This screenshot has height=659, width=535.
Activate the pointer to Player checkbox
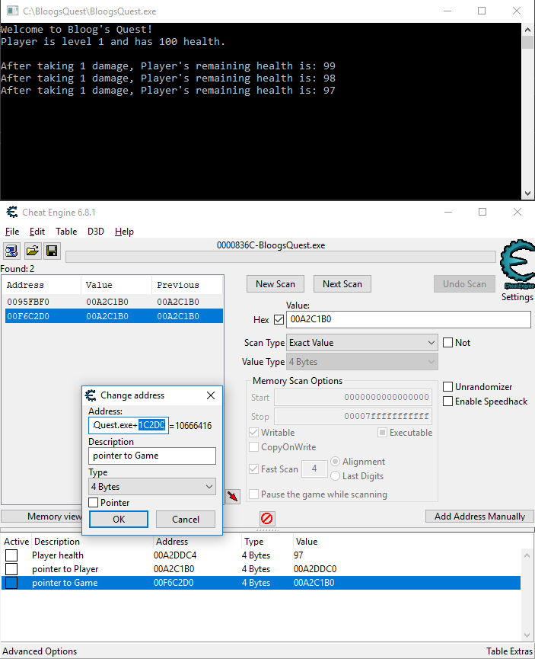[x=11, y=569]
